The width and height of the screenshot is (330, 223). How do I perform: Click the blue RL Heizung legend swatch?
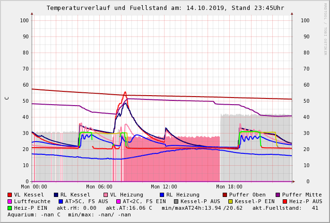162,195
